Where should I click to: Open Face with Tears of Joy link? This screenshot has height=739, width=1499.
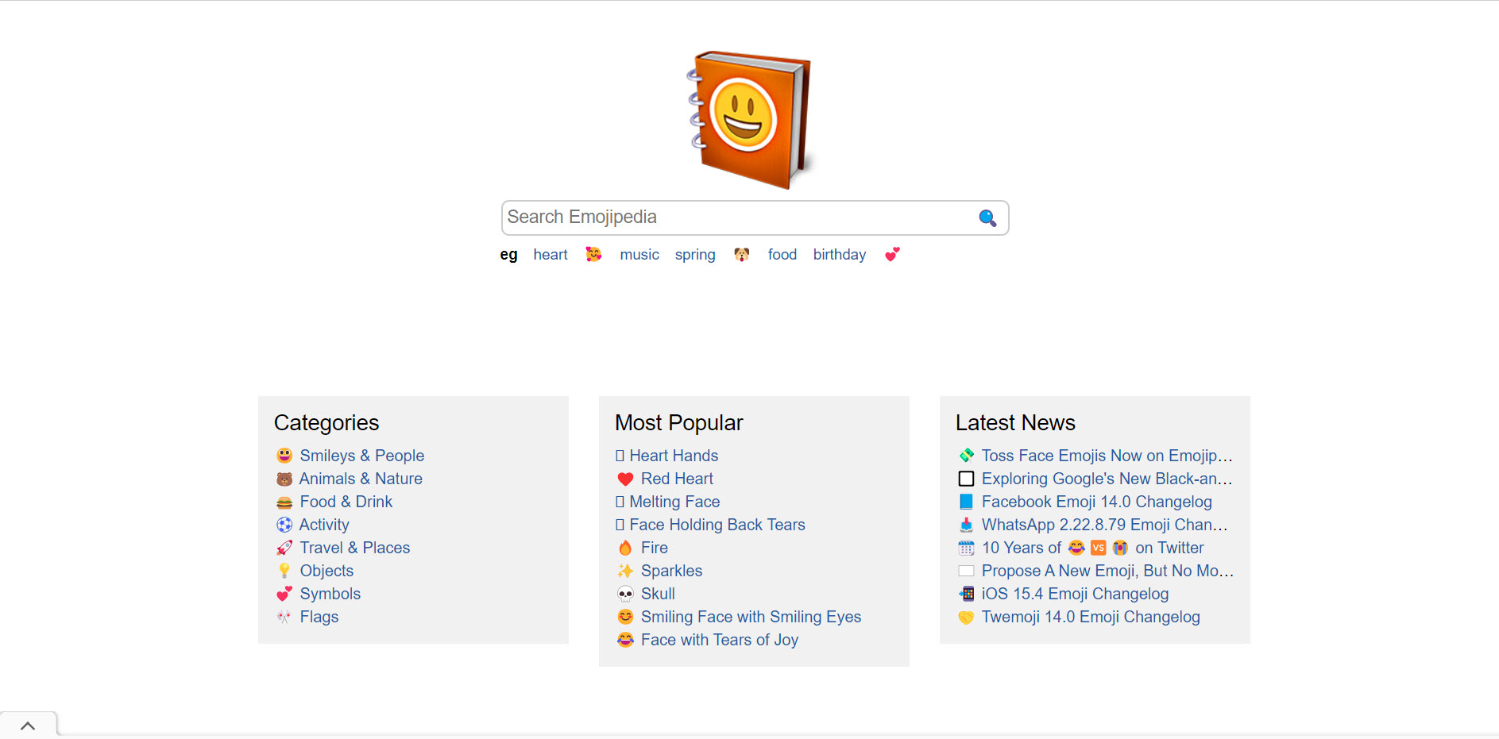[720, 640]
